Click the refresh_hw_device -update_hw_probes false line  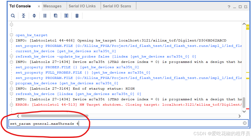point(106,57)
